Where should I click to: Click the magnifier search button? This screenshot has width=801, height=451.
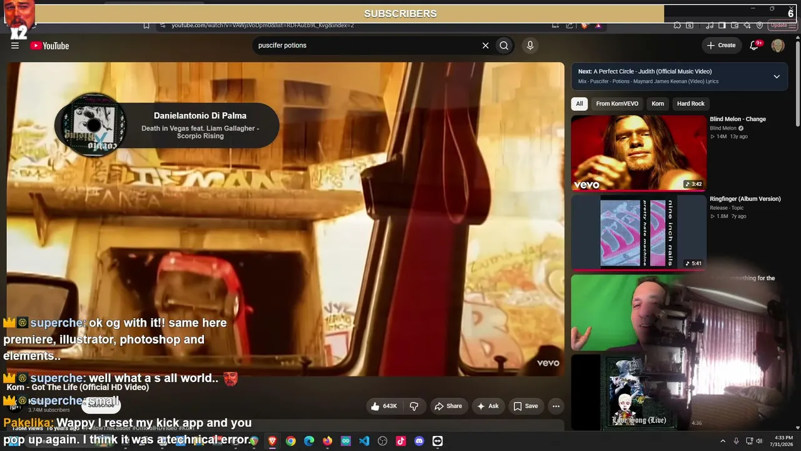click(x=504, y=45)
